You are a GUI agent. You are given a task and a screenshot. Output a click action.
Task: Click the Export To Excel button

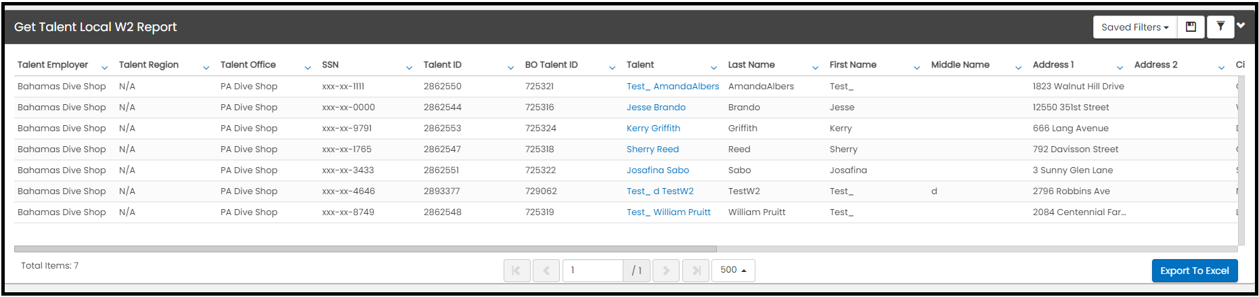pyautogui.click(x=1195, y=271)
